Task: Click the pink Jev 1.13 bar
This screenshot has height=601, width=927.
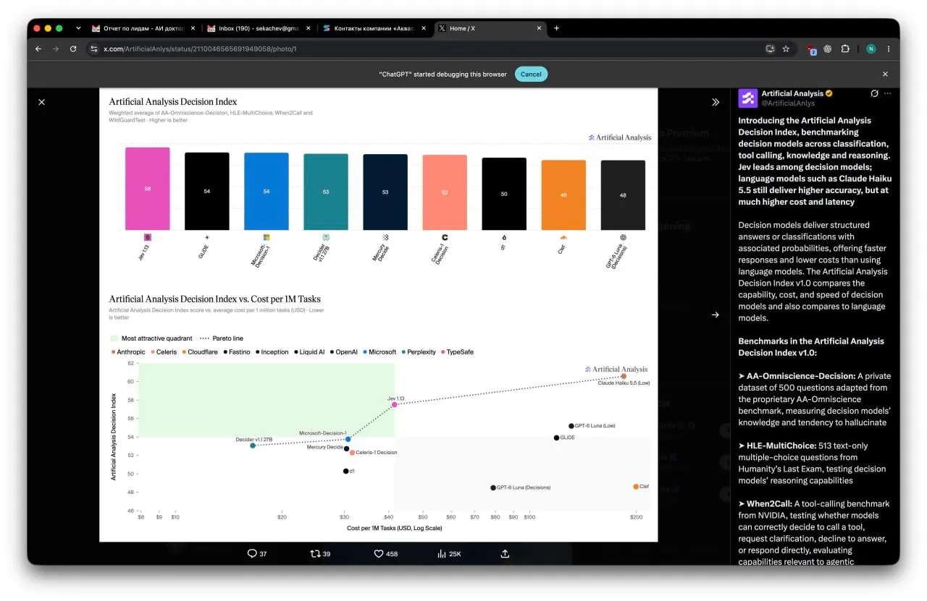Action: (x=148, y=189)
